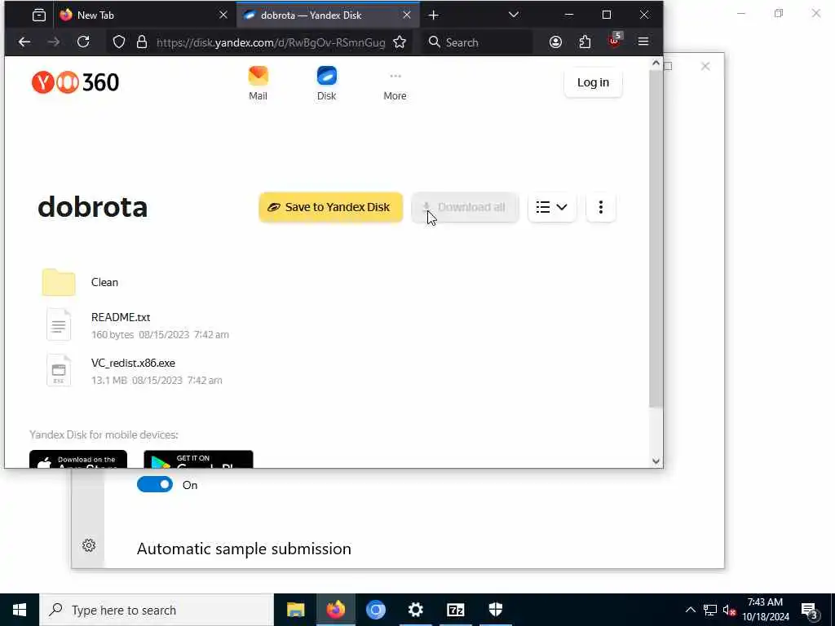Click the VC_redist.x86.exe file name
This screenshot has width=835, height=626.
(133, 363)
